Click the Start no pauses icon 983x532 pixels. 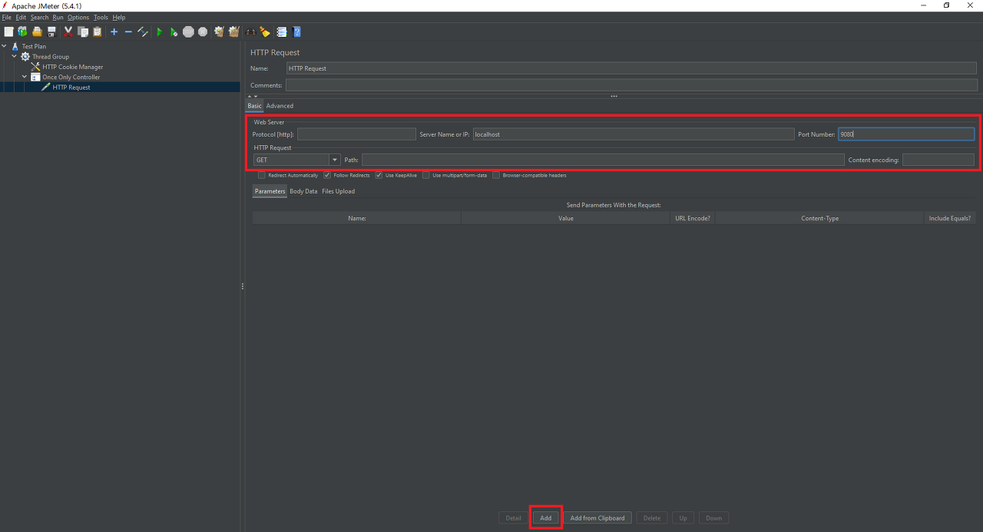tap(174, 31)
